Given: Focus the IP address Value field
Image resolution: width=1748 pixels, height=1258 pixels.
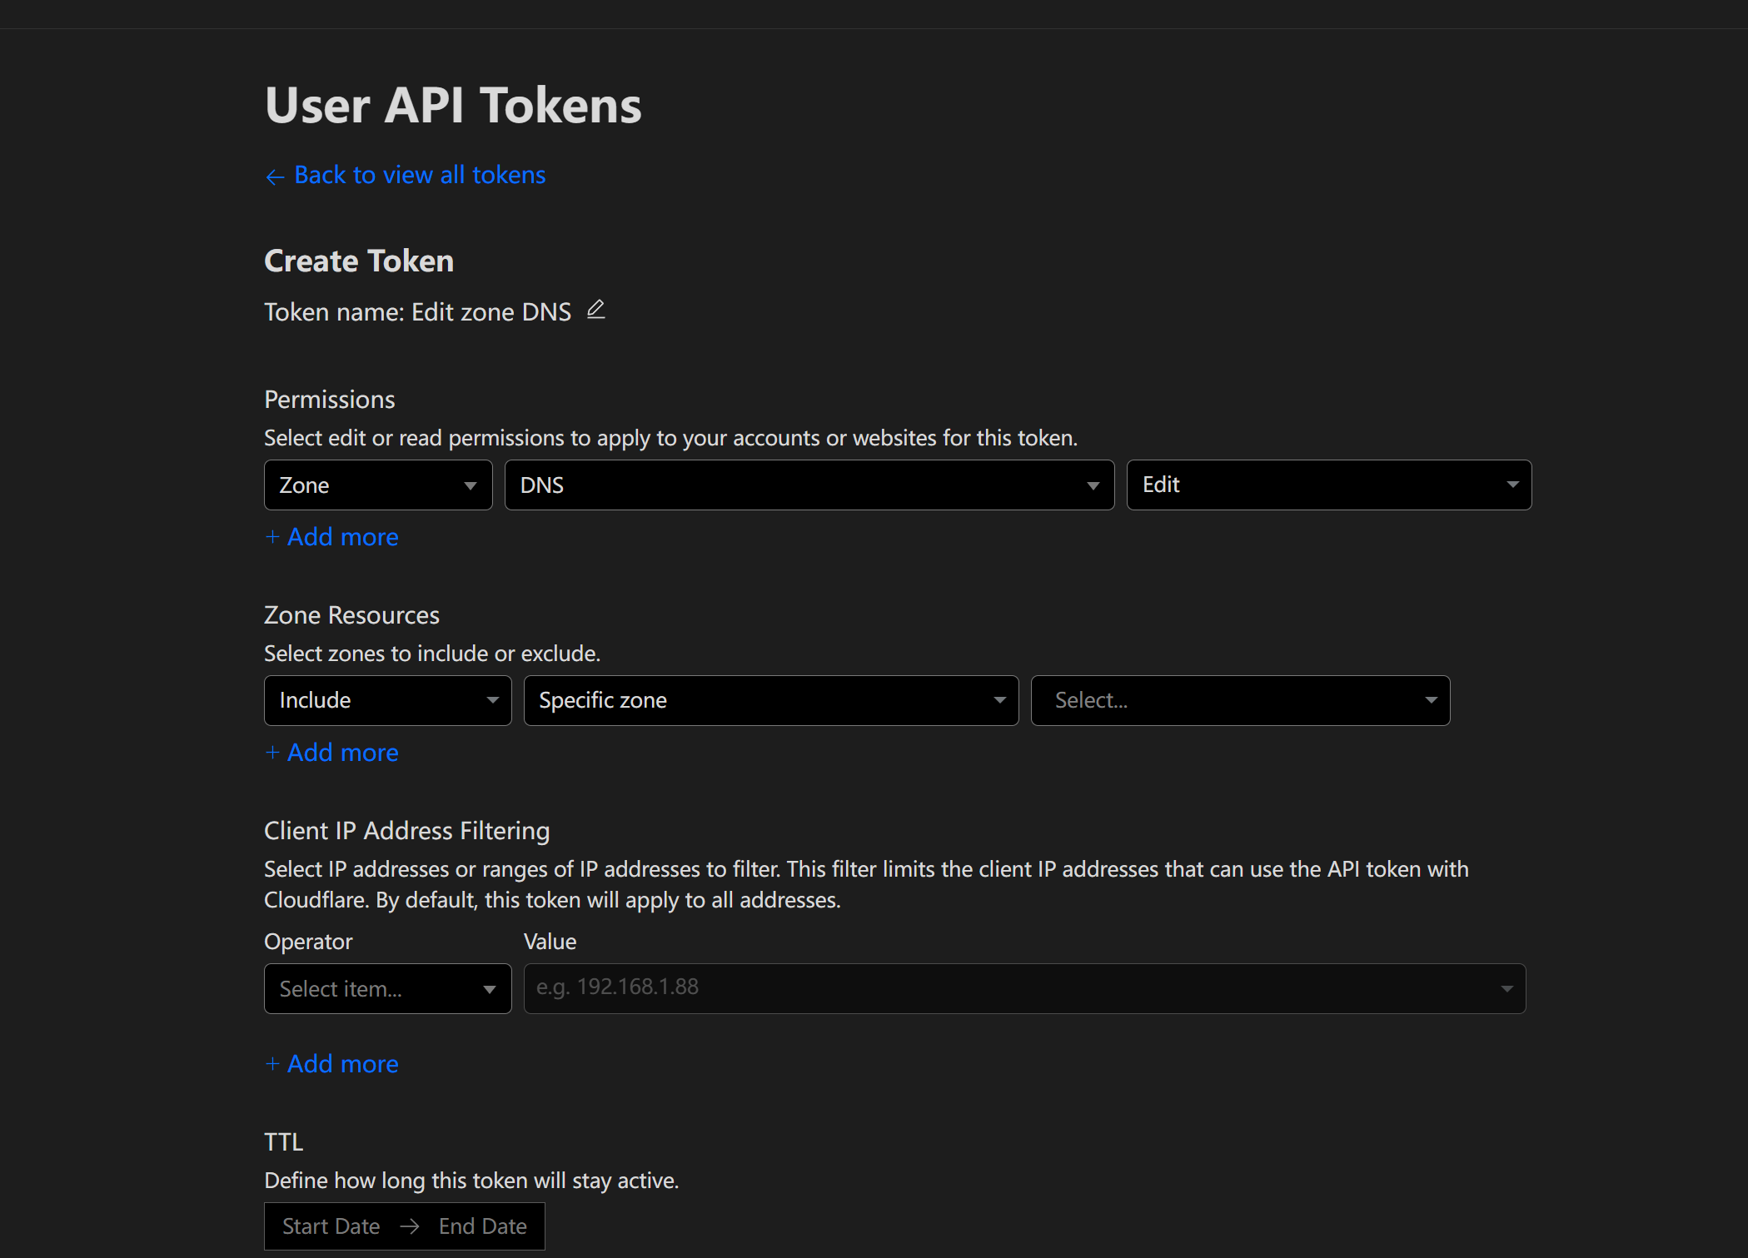Looking at the screenshot, I should pyautogui.click(x=1024, y=988).
